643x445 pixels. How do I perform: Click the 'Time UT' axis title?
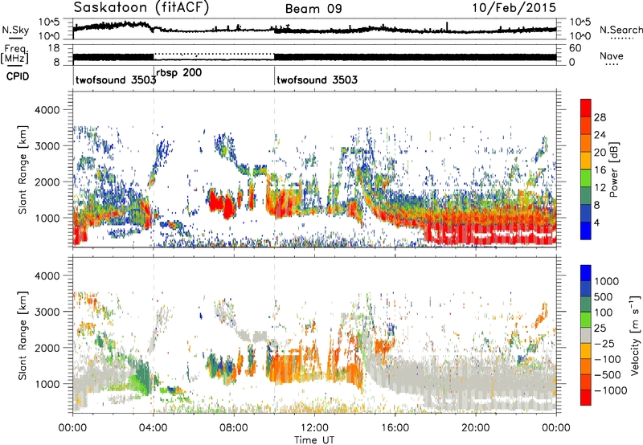point(314,439)
